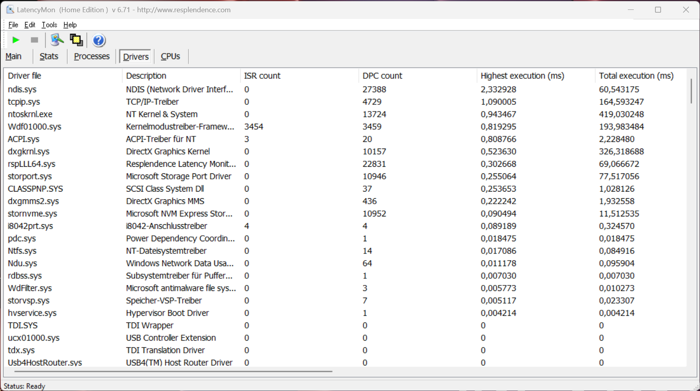This screenshot has width=700, height=391.
Task: Select the tcpip.sys driver row
Action: coord(345,102)
